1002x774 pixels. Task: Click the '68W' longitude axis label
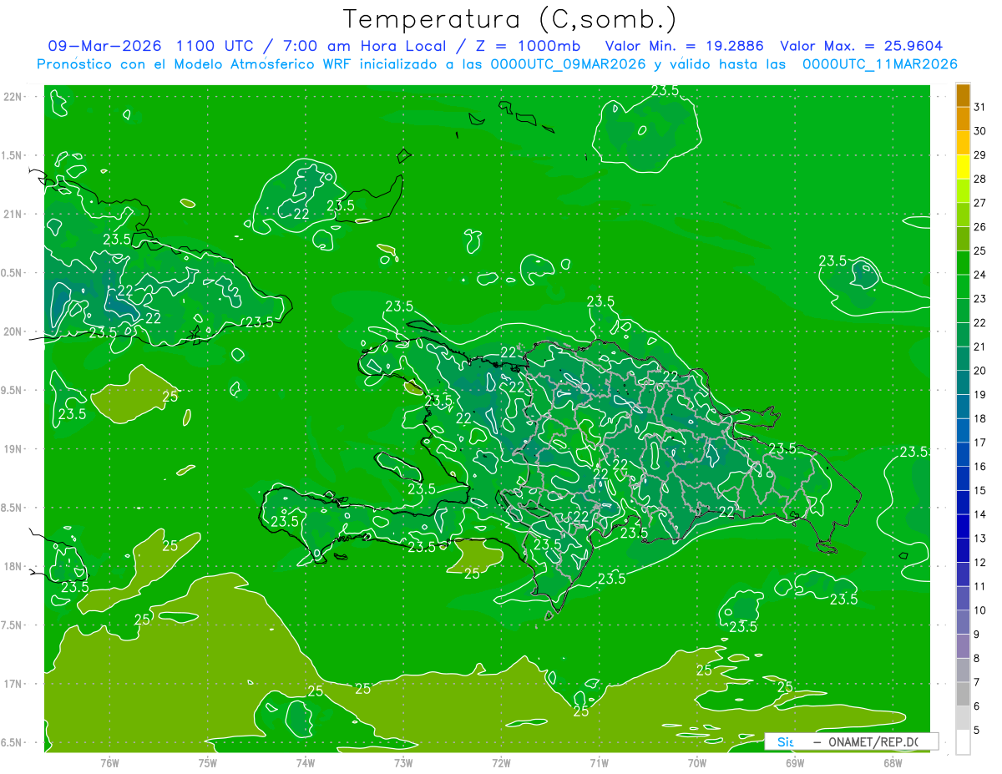pyautogui.click(x=893, y=762)
